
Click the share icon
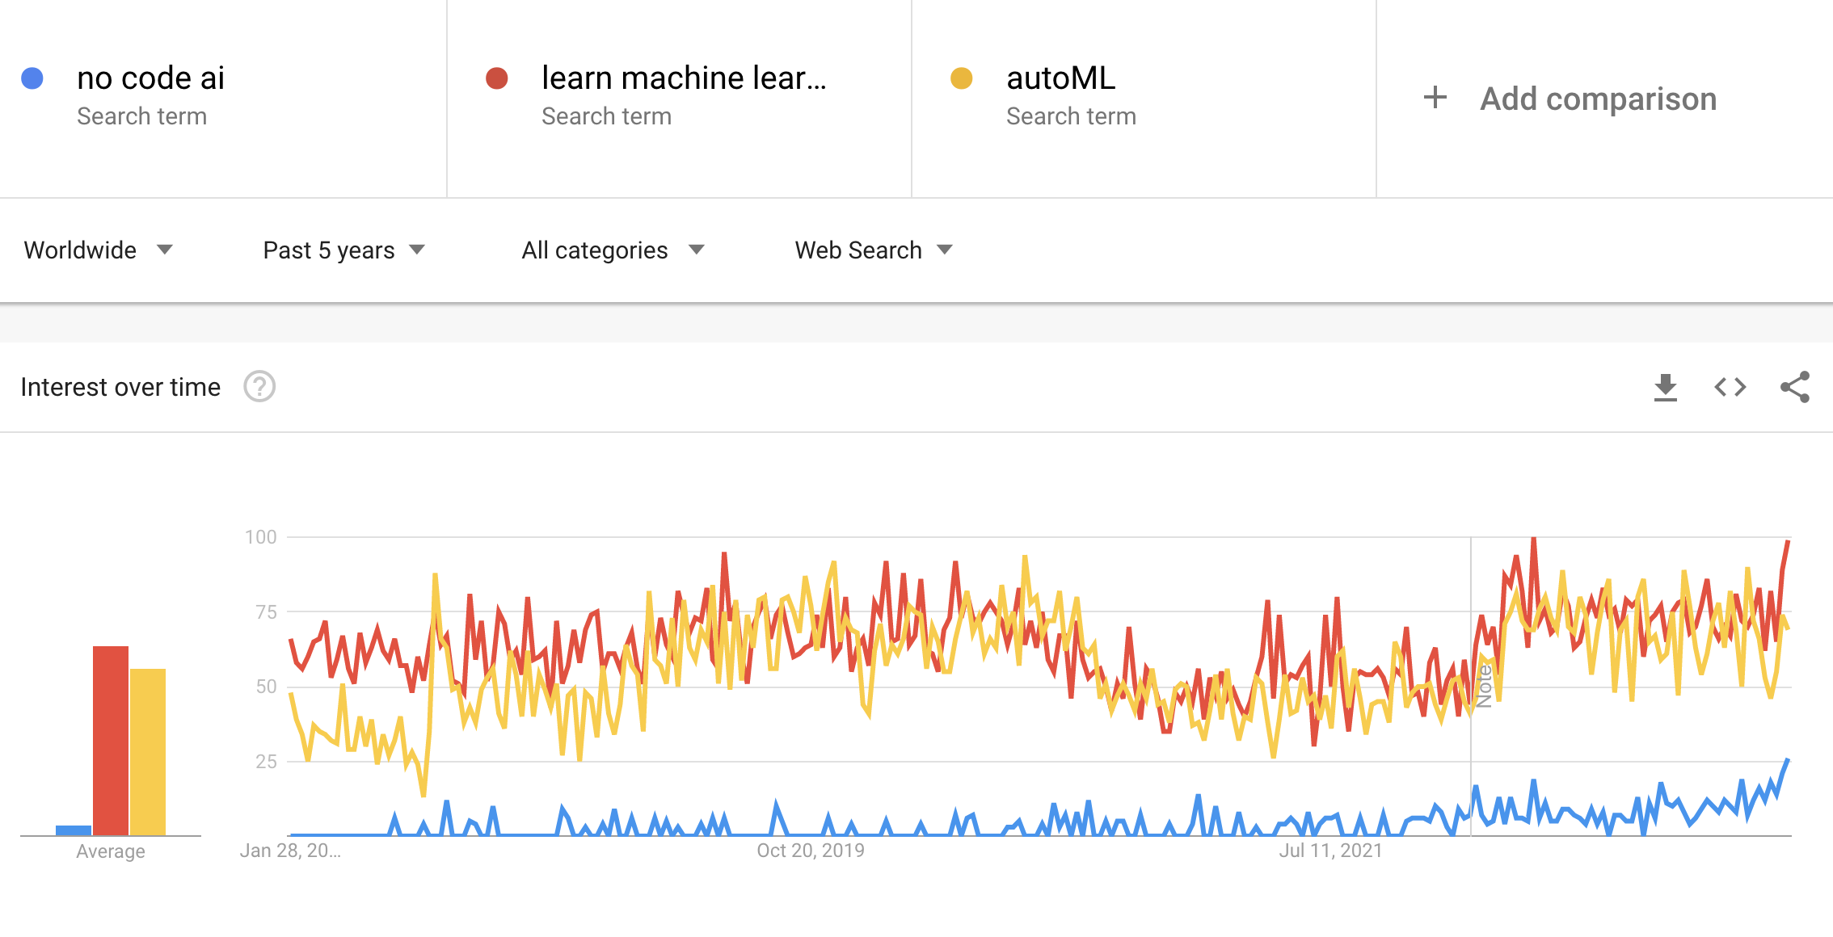tap(1794, 388)
